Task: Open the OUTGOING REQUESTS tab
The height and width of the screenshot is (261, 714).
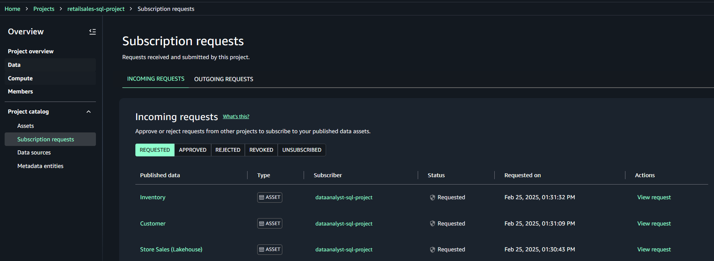Action: [224, 79]
